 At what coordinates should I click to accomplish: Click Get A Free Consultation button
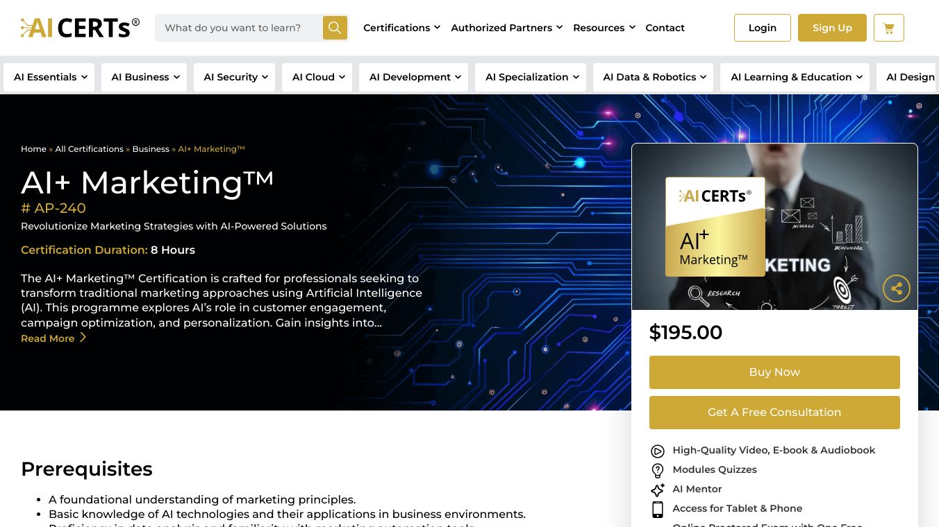coord(774,413)
